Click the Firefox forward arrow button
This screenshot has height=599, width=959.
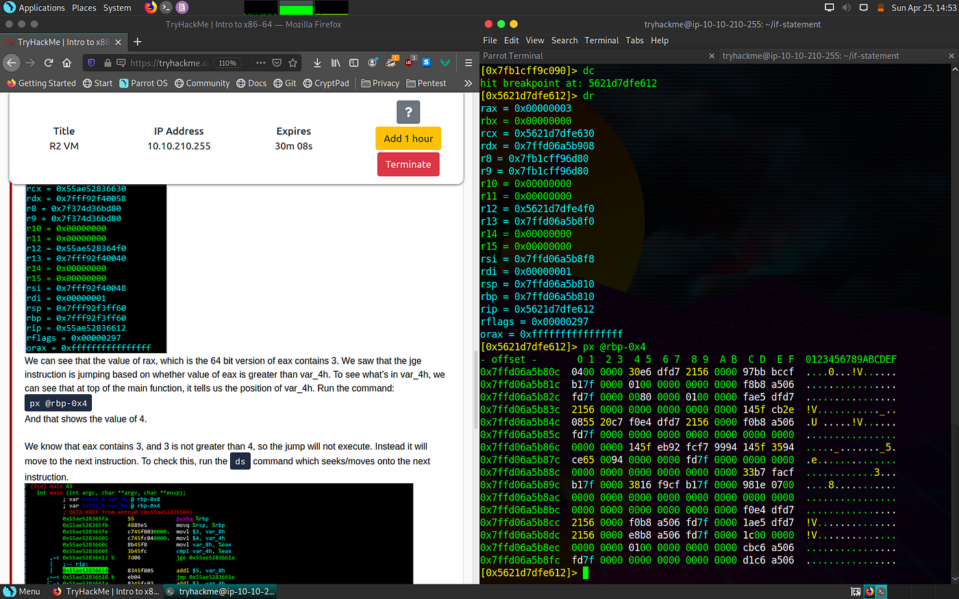click(x=30, y=63)
